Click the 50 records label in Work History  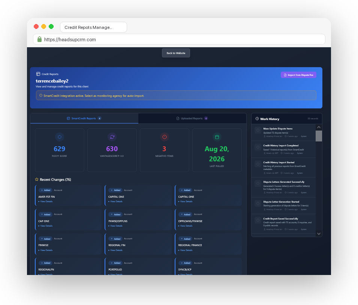tap(313, 119)
